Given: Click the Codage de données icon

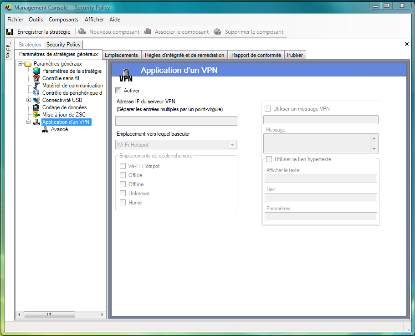Looking at the screenshot, I should 36,107.
